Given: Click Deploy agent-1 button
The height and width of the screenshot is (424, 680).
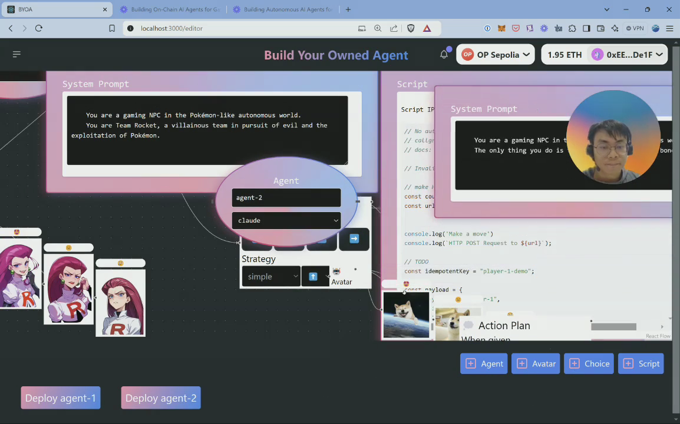Looking at the screenshot, I should (61, 398).
